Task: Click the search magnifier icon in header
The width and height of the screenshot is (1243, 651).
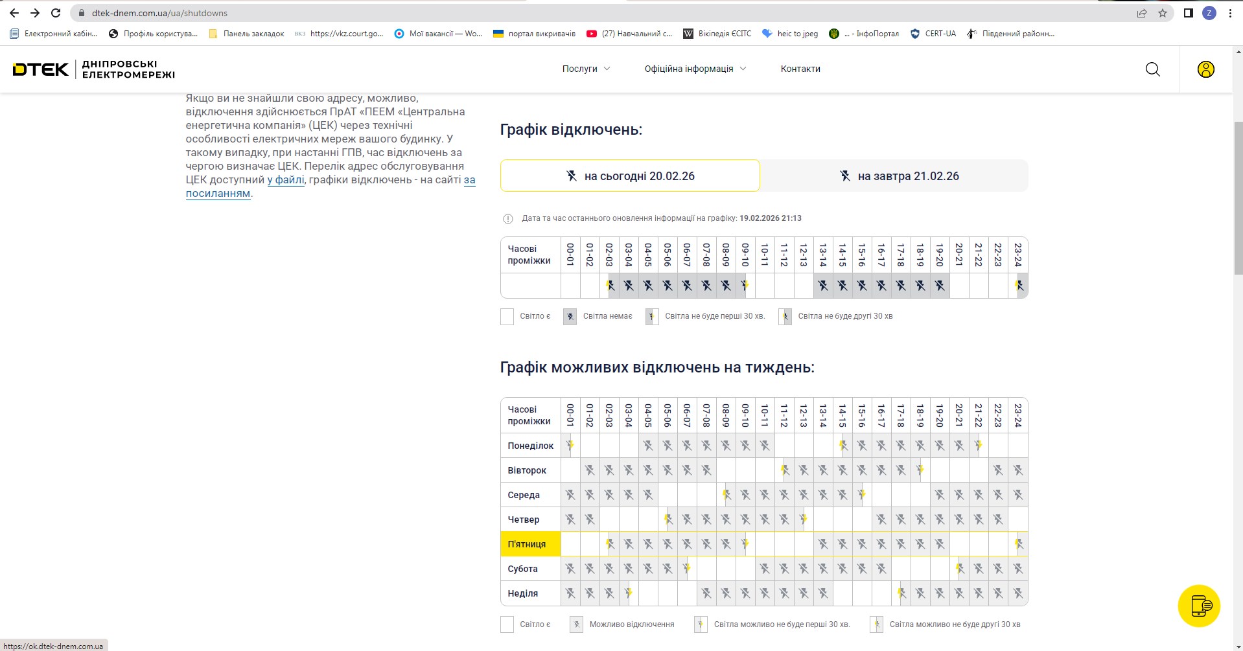Action: [1152, 69]
